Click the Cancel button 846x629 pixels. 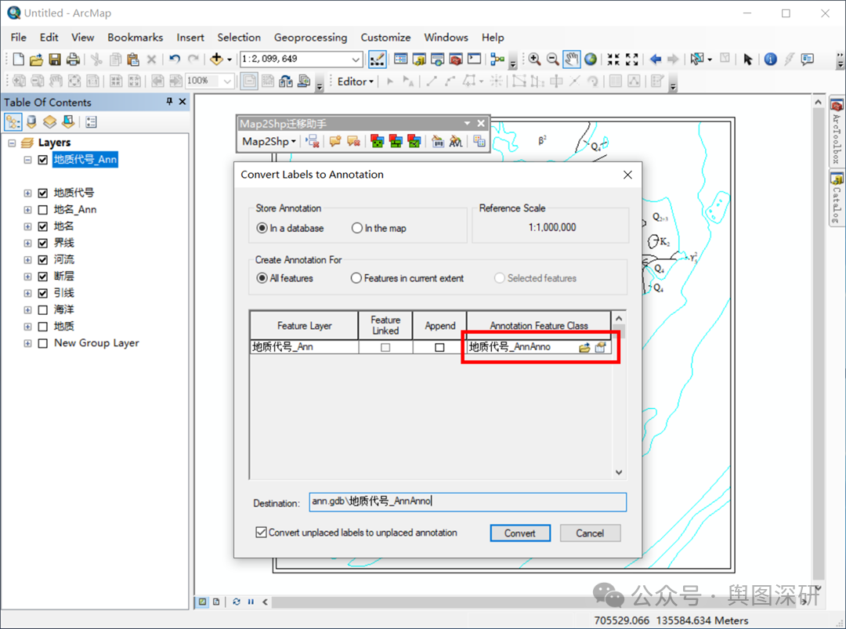click(590, 533)
